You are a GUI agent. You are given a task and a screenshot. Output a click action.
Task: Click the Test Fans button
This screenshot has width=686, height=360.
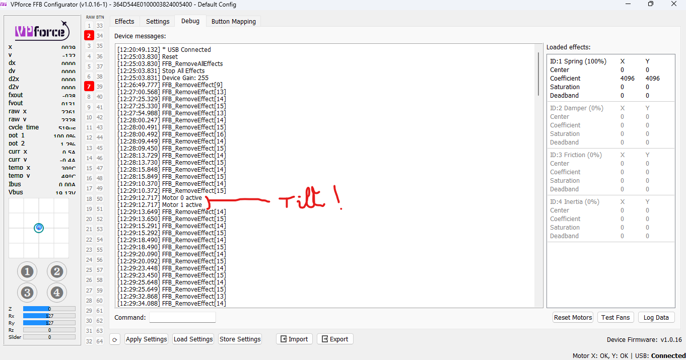(615, 317)
